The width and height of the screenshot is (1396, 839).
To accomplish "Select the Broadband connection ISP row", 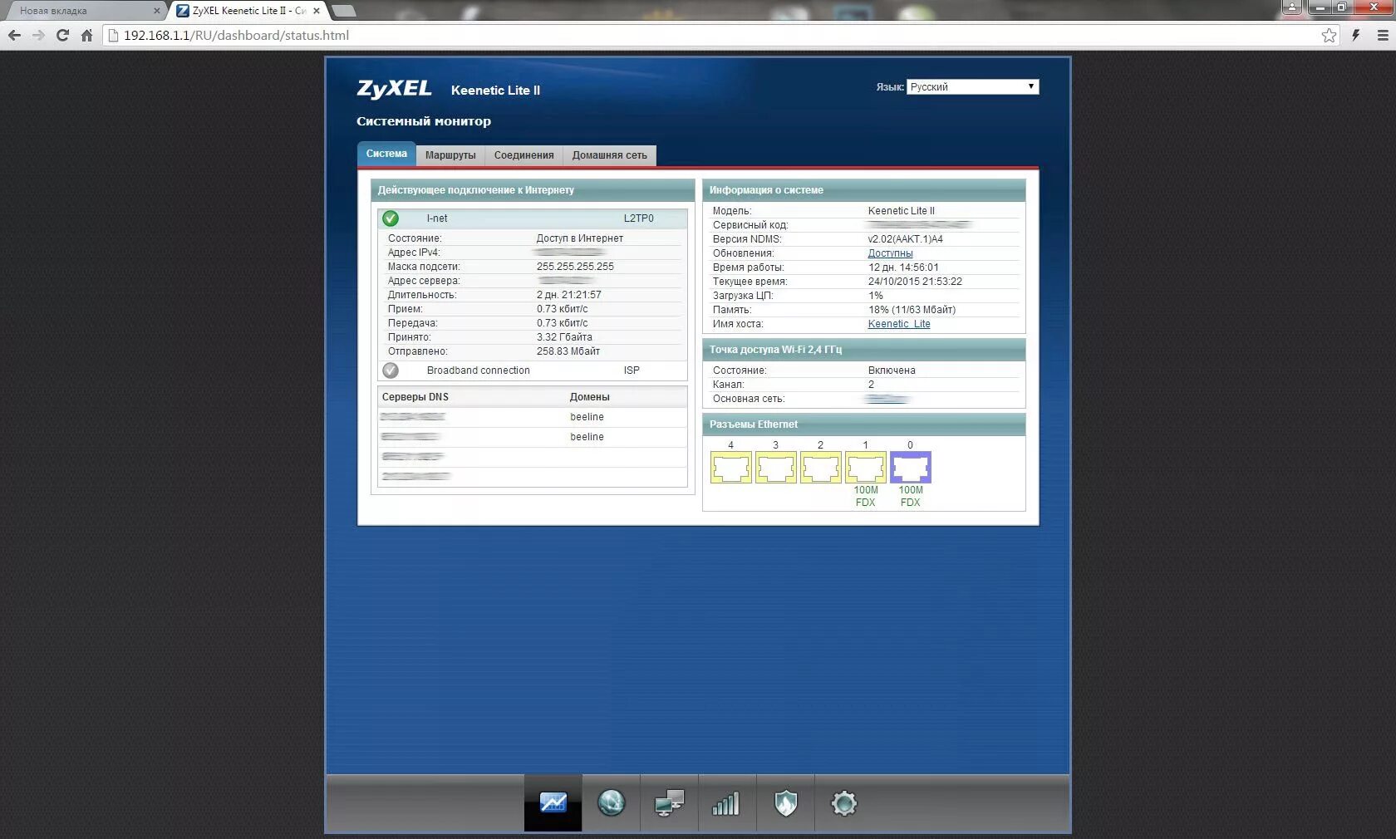I will point(533,370).
